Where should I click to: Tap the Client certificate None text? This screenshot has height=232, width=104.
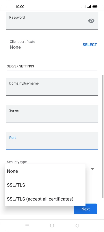tap(15, 47)
